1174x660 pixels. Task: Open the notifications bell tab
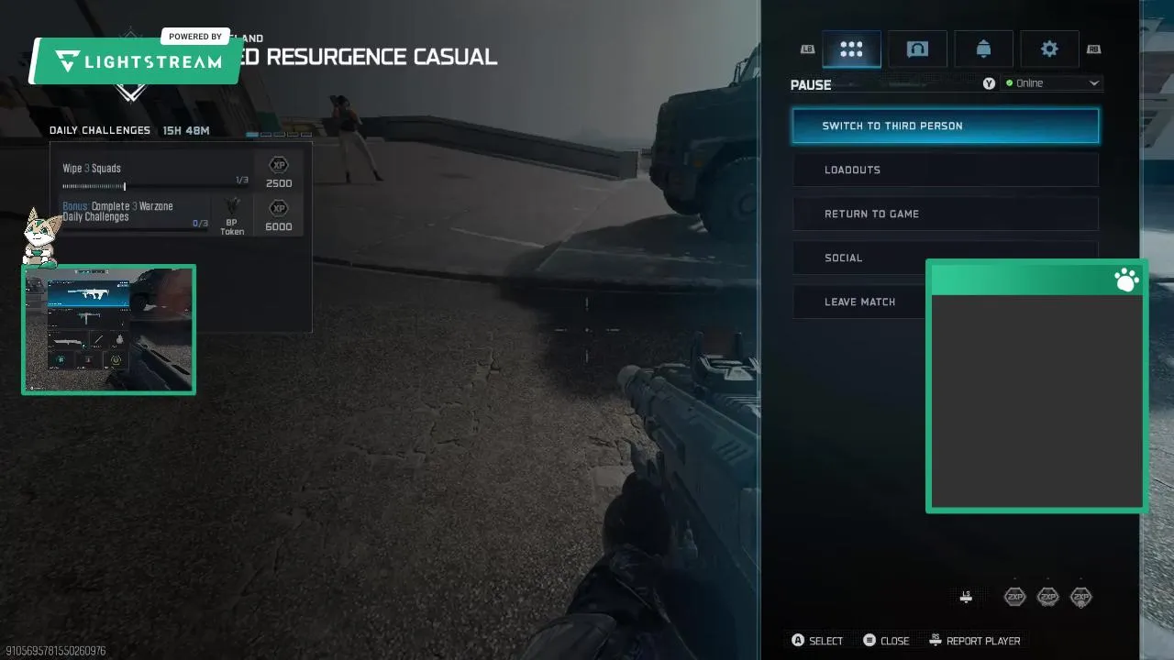pos(983,49)
